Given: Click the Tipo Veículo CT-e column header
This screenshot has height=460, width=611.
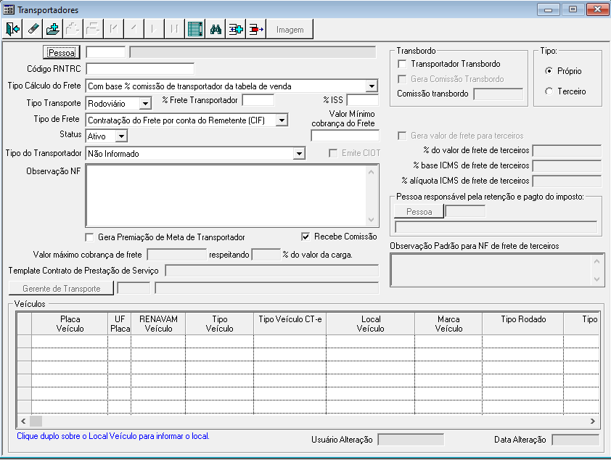Looking at the screenshot, I should coord(290,324).
